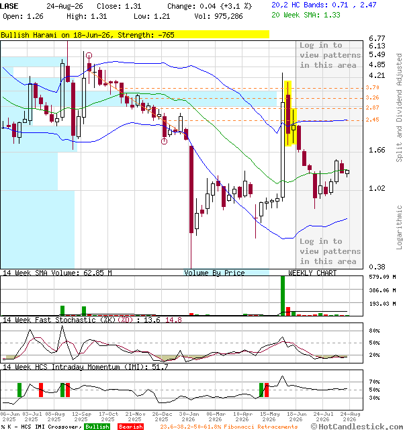Click the 14 Week SMA Volume heading
This screenshot has height=430, width=403.
pos(57,273)
